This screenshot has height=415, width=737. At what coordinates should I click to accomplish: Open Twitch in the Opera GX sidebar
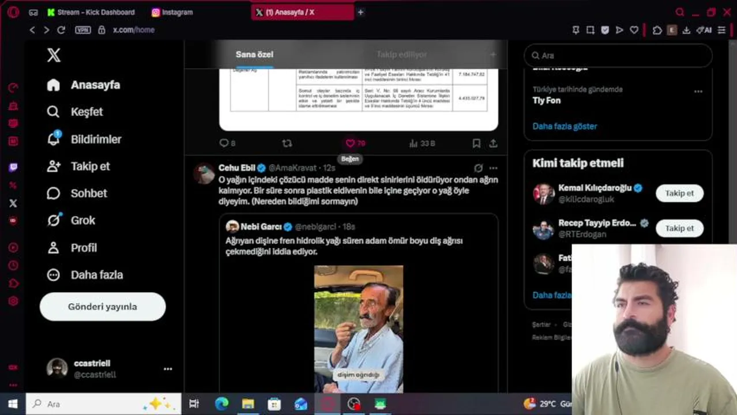click(x=13, y=167)
